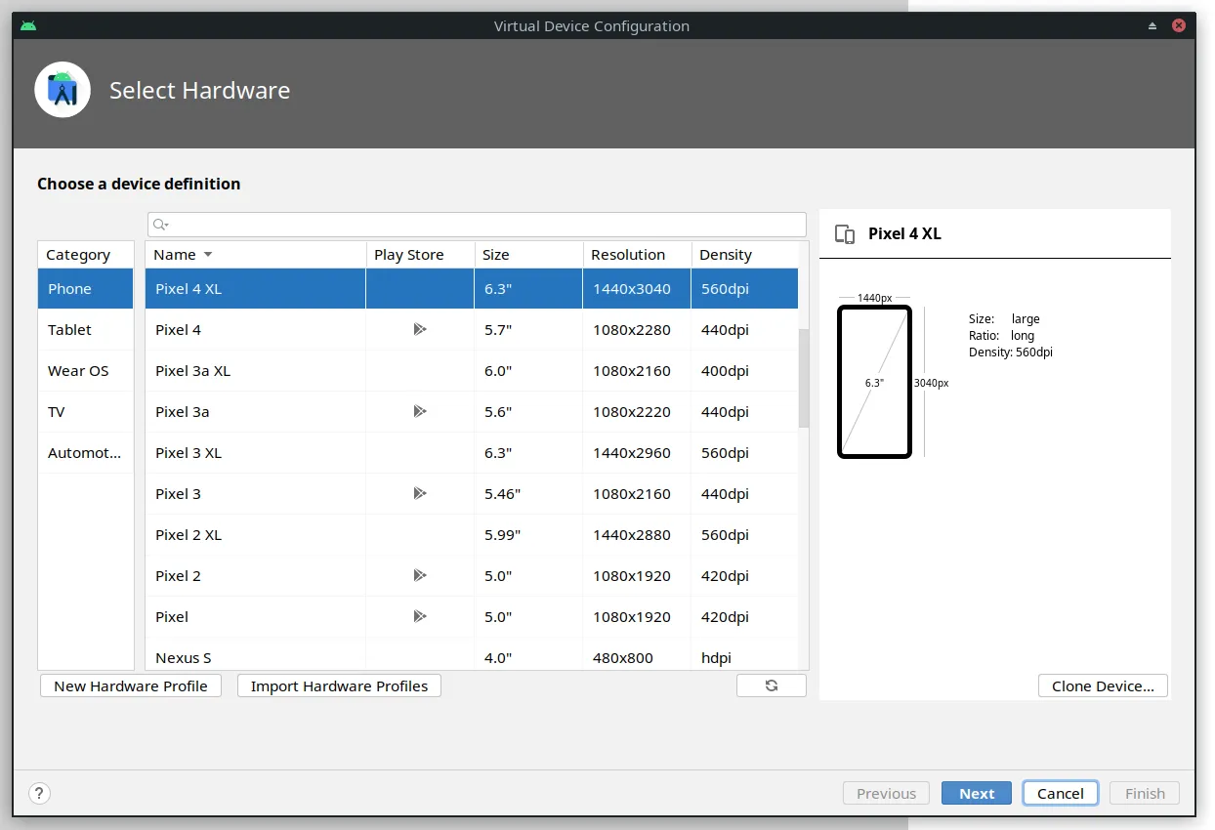Select the Pixel 3a device name
This screenshot has height=830, width=1215.
click(x=183, y=412)
